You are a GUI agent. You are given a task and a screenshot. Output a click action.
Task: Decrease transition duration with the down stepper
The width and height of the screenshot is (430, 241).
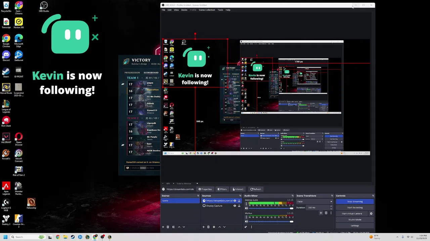click(x=331, y=209)
